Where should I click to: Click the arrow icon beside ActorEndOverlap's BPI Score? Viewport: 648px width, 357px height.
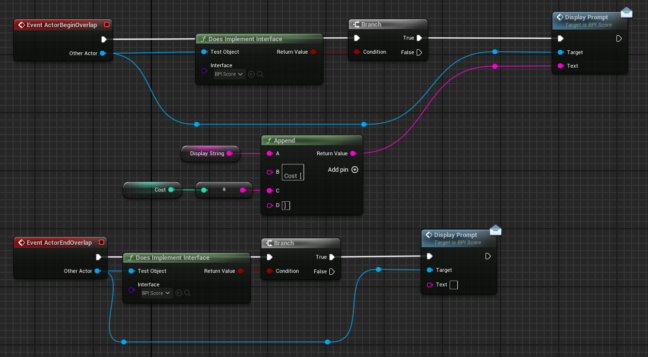coord(179,293)
